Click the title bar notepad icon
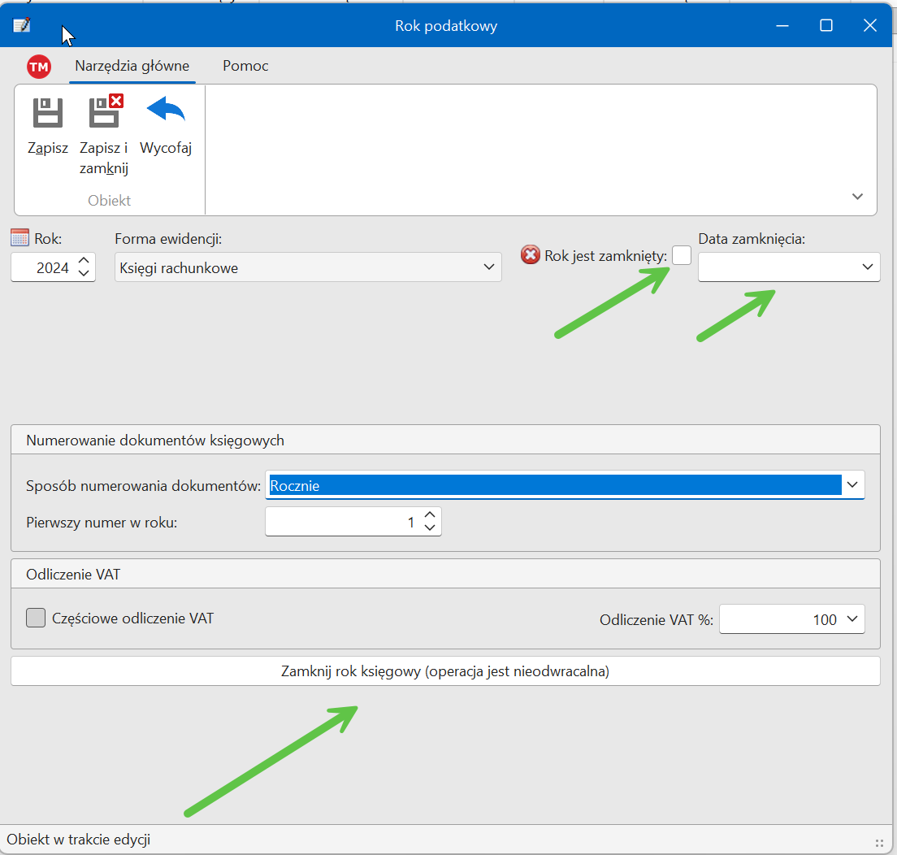The height and width of the screenshot is (855, 897). pyautogui.click(x=22, y=25)
